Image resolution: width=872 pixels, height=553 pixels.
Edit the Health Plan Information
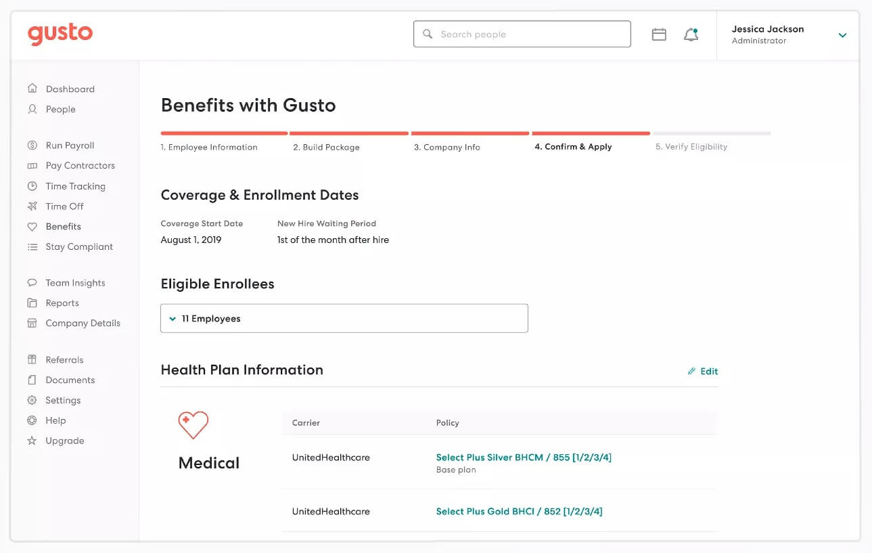pos(703,371)
